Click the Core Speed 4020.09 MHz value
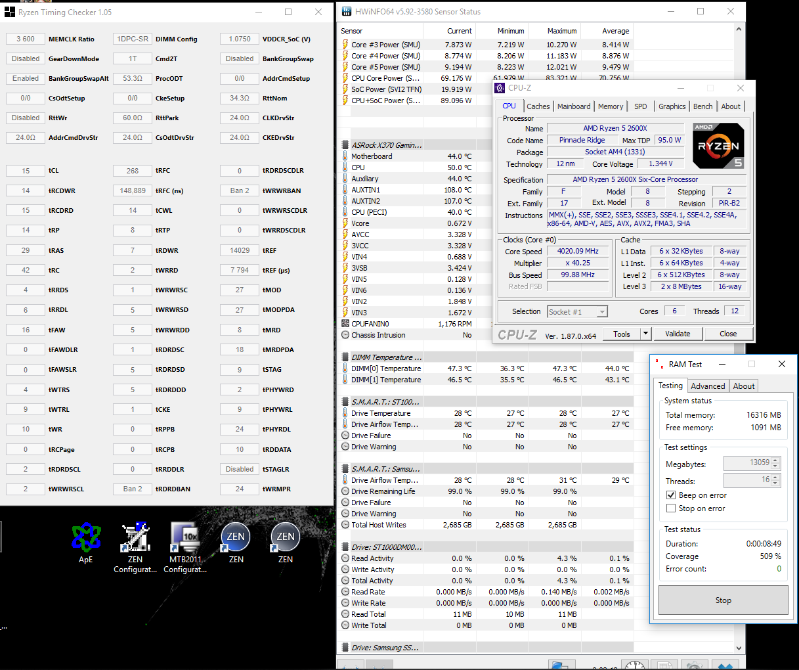799x670 pixels. [578, 251]
